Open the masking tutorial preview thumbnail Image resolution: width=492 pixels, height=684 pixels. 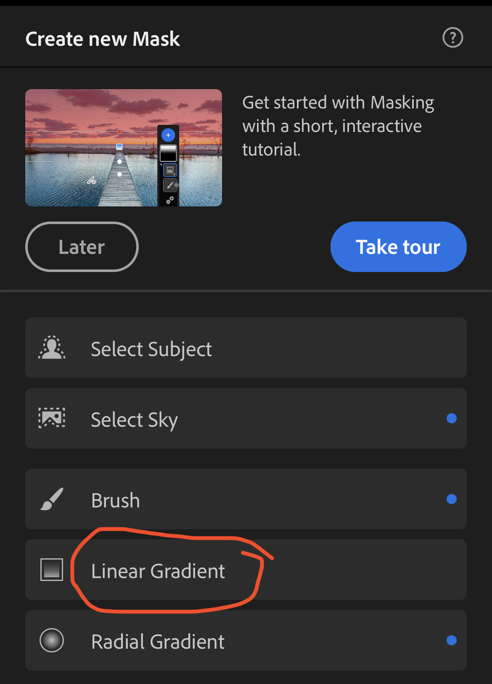click(124, 148)
